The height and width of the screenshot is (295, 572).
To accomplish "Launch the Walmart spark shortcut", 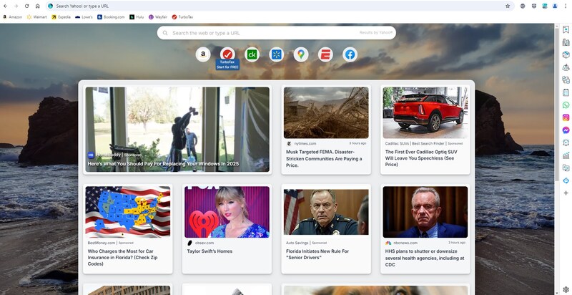I will pyautogui.click(x=276, y=54).
